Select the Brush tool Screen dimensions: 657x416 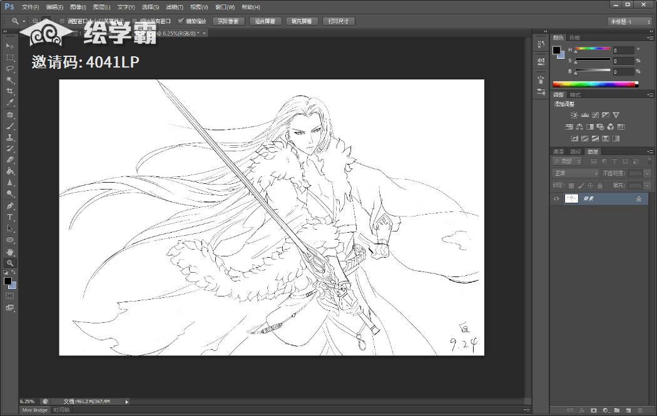pyautogui.click(x=10, y=126)
